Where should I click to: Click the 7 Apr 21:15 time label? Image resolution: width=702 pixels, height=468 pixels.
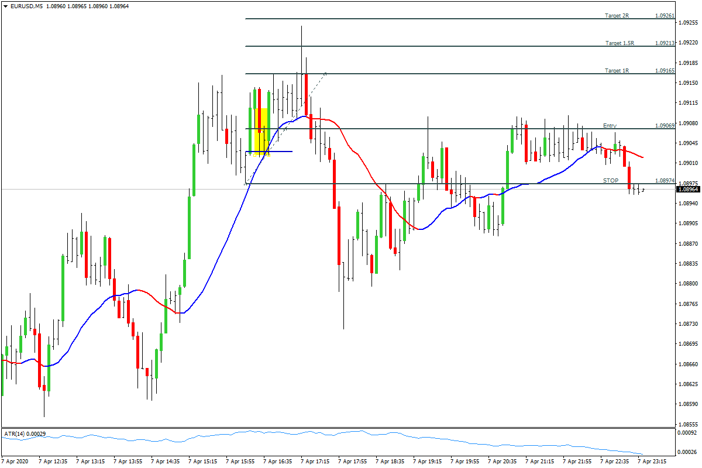pos(541,462)
